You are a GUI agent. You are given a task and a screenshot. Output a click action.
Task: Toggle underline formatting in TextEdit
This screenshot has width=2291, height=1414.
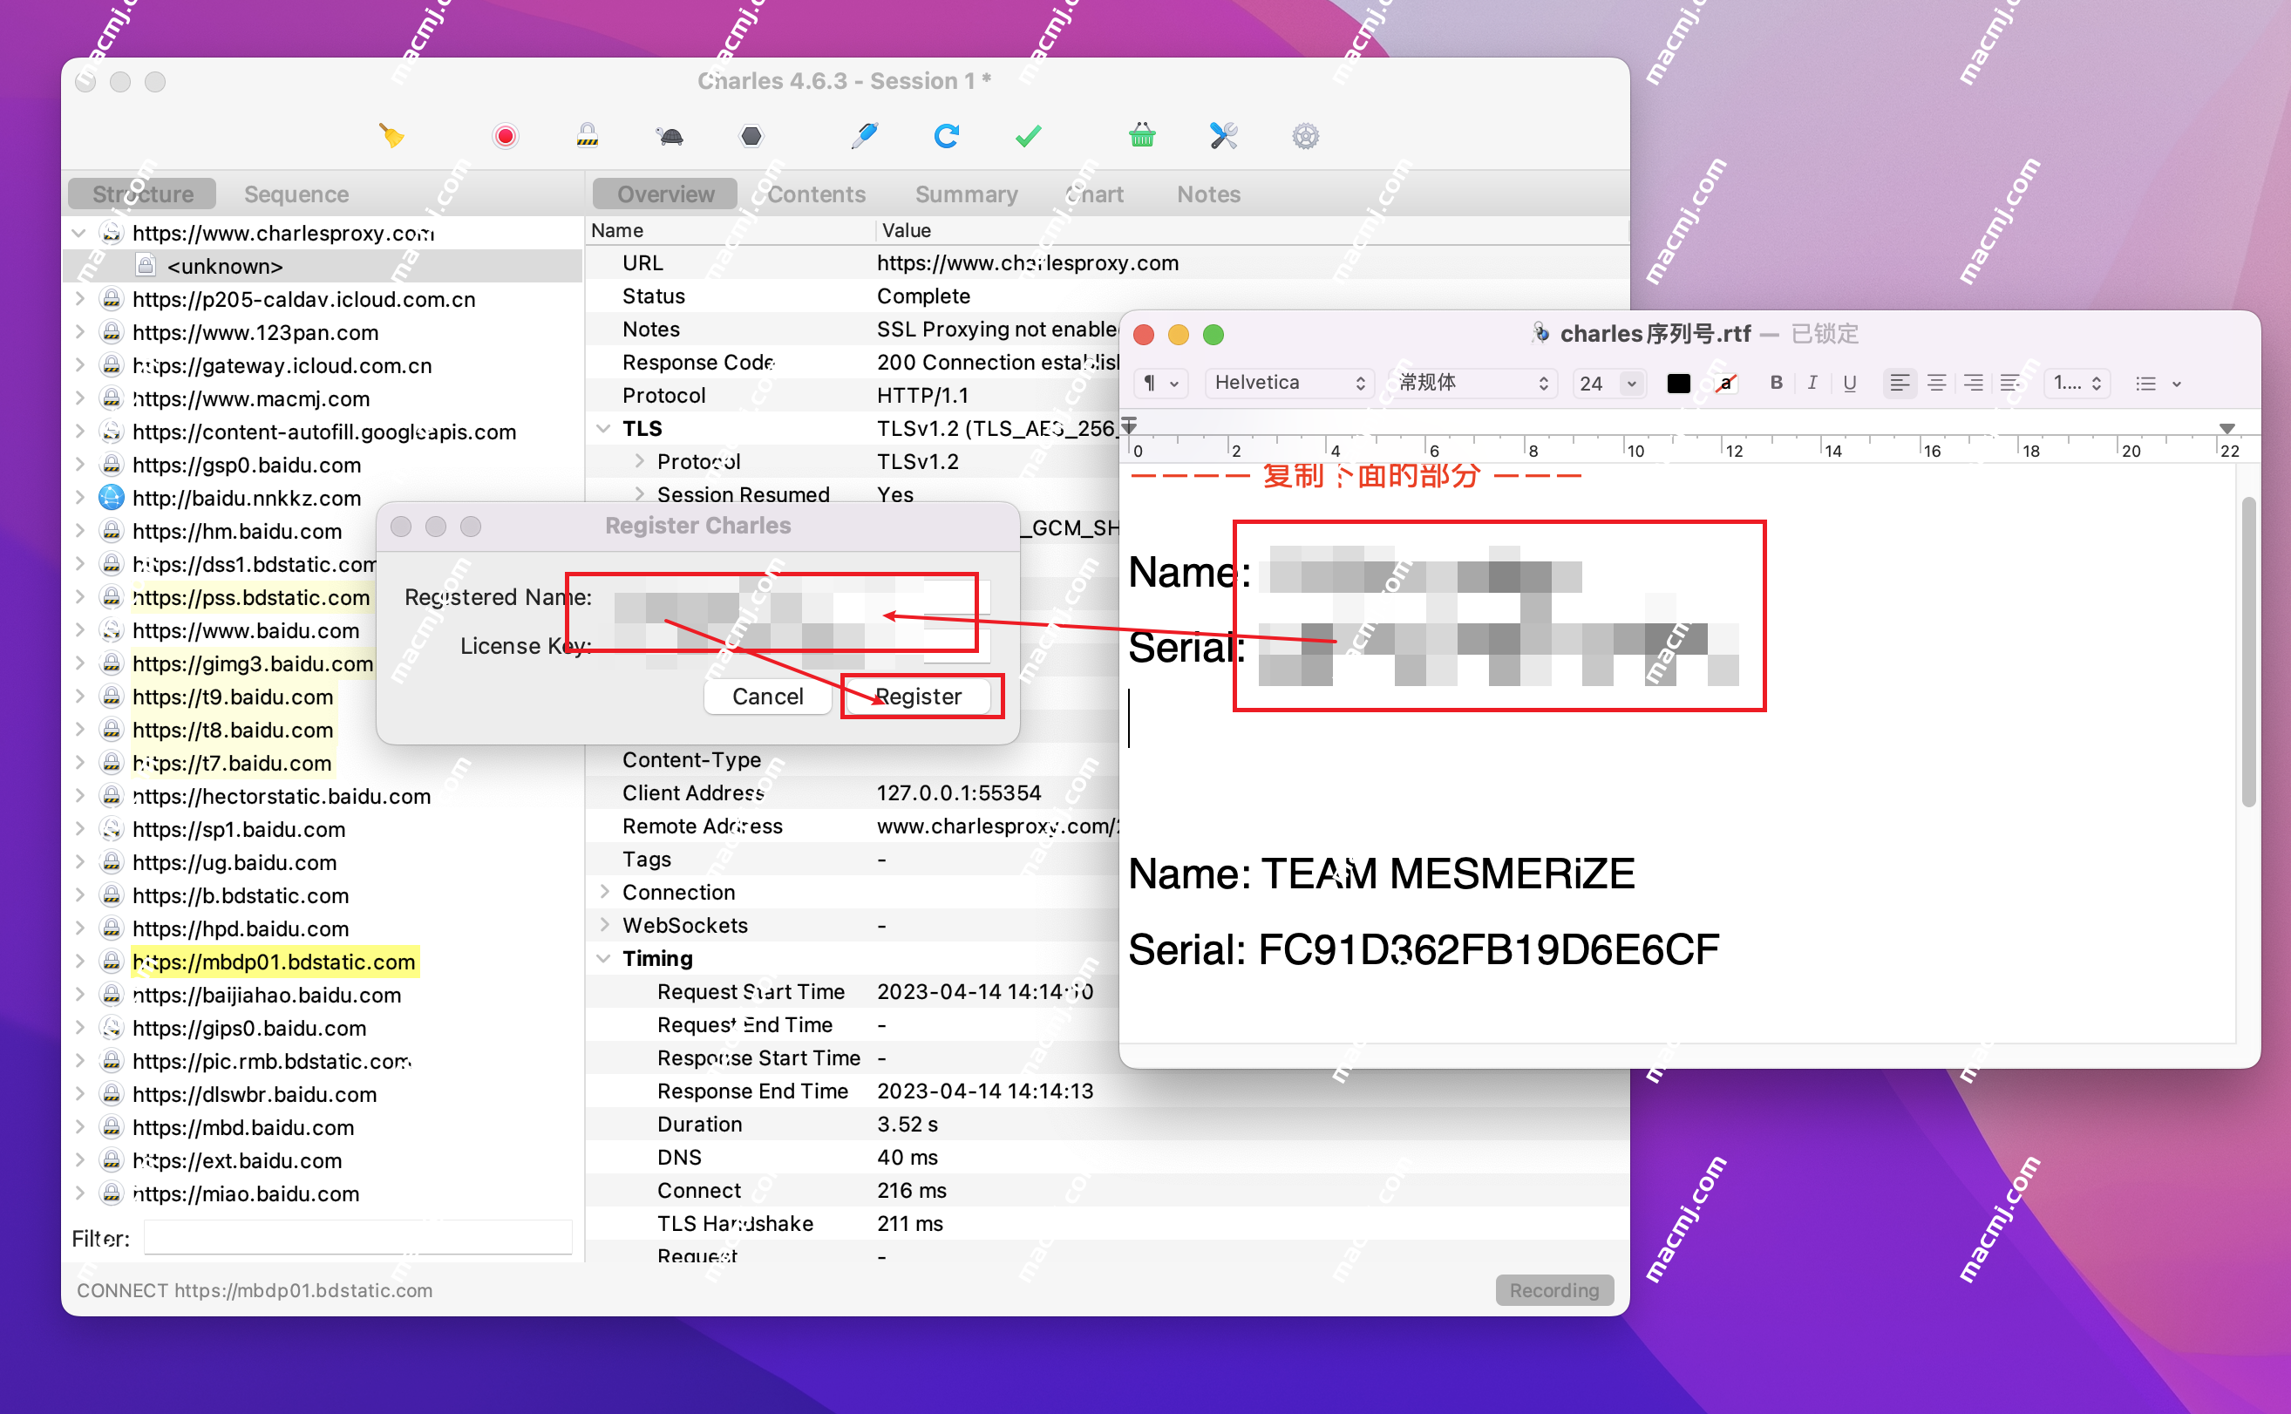(x=1849, y=383)
